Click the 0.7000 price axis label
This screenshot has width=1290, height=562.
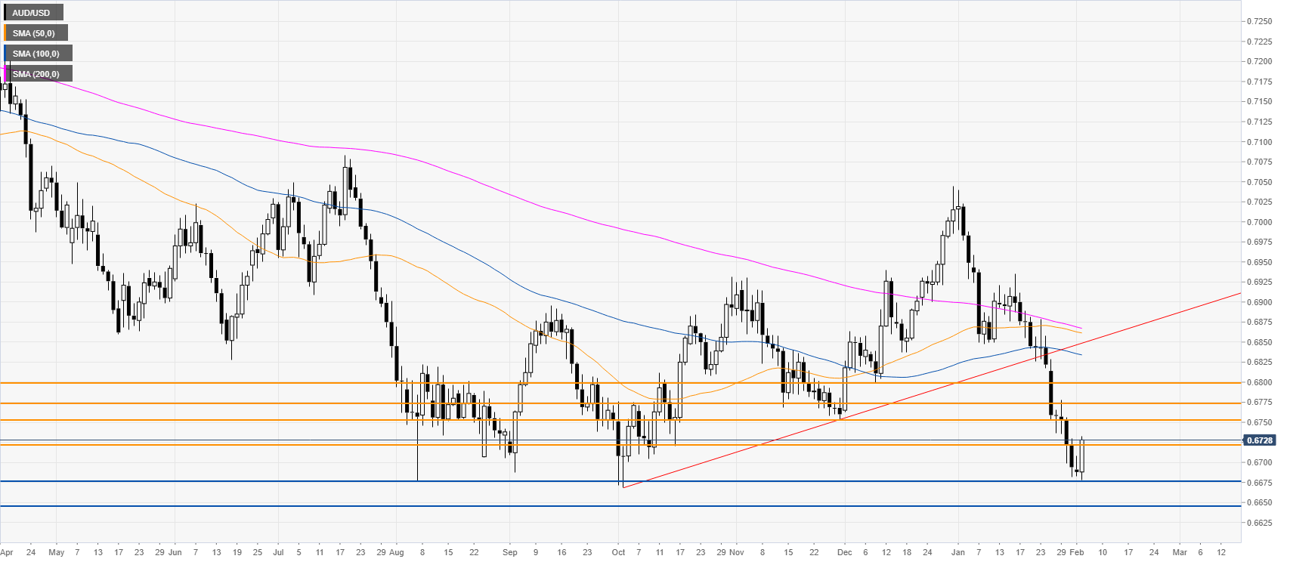point(1260,222)
